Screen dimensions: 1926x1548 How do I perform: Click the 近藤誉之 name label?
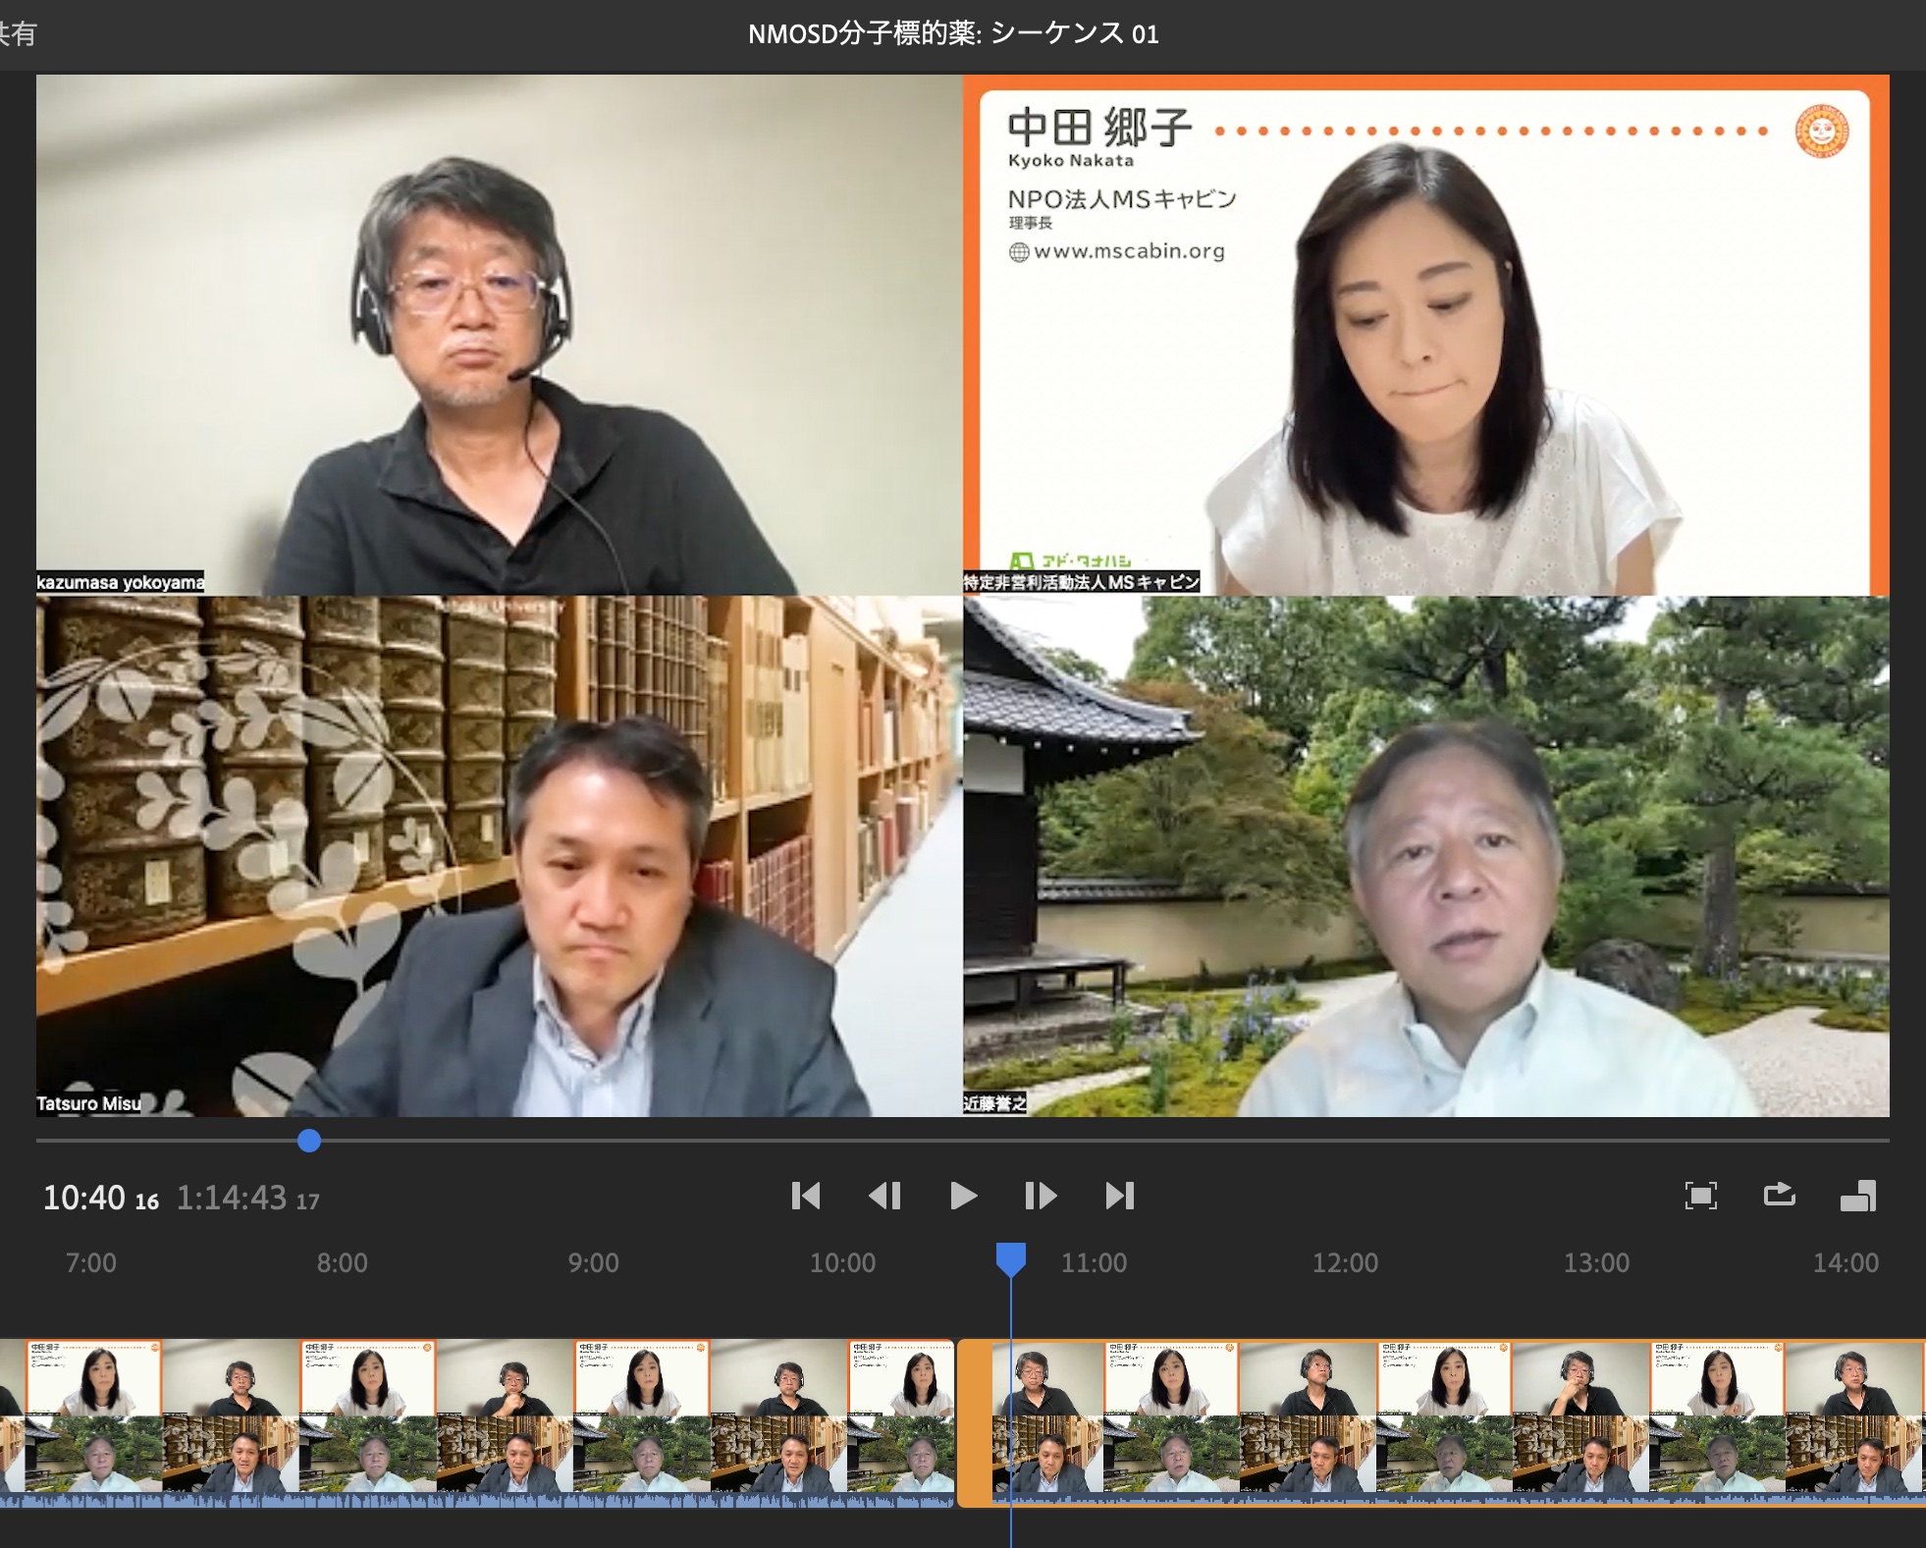coord(994,1103)
